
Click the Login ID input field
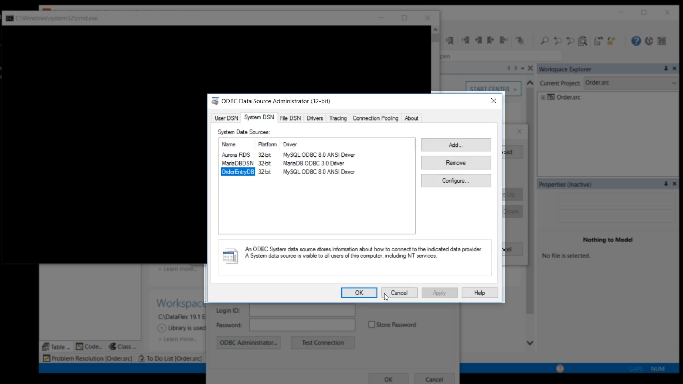coord(302,310)
